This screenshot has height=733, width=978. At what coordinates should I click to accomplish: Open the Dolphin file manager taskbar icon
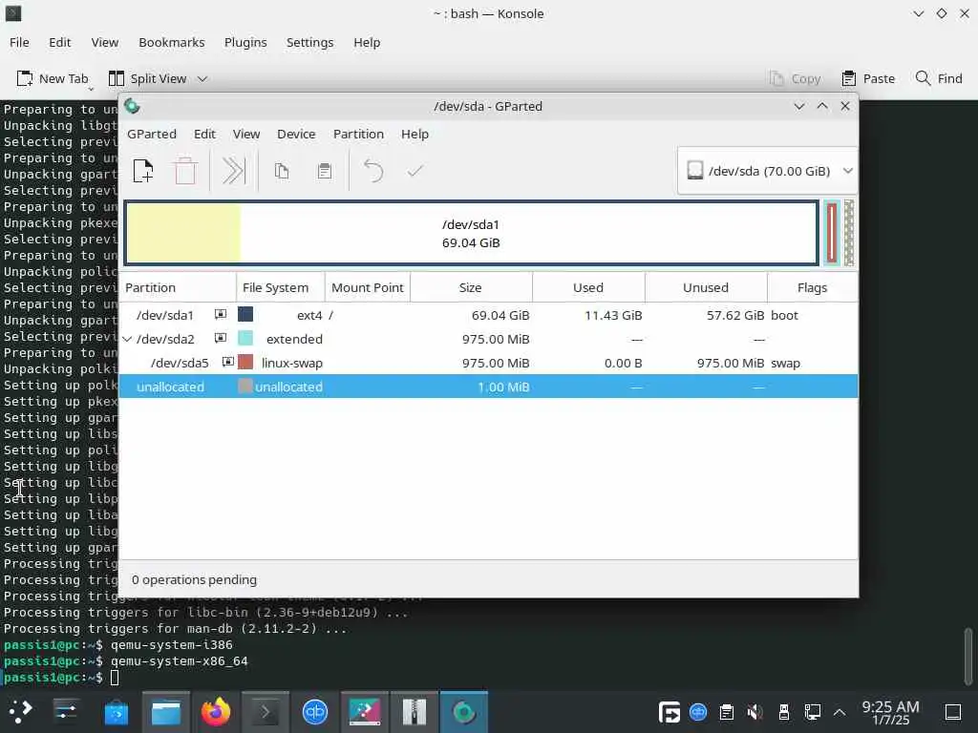166,711
